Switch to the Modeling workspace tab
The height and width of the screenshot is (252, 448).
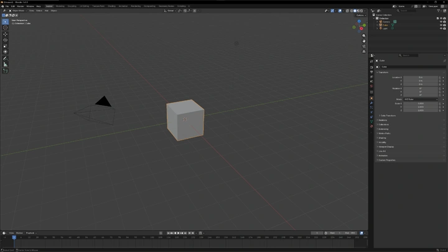[x=60, y=6]
